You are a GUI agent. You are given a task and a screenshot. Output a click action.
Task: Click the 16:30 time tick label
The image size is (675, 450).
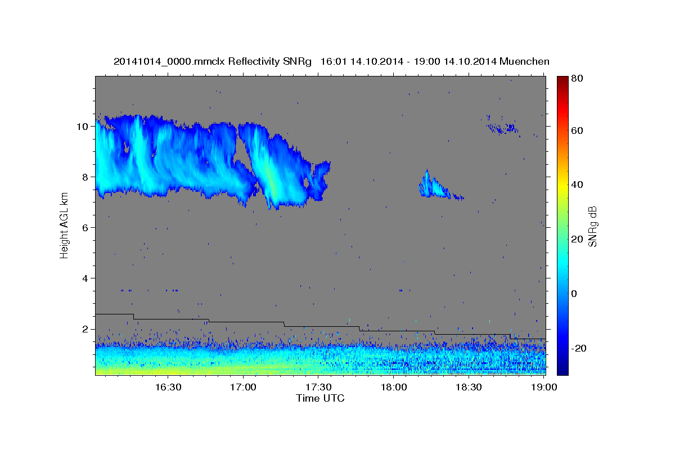tap(167, 388)
